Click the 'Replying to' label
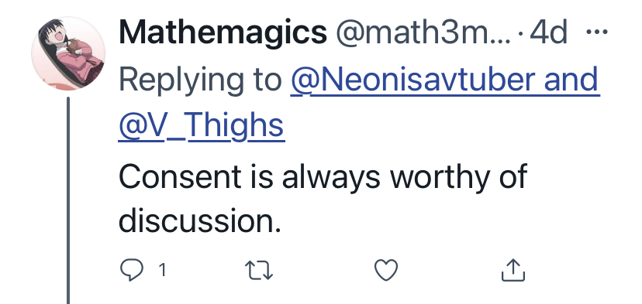The image size is (642, 304). click(x=200, y=80)
